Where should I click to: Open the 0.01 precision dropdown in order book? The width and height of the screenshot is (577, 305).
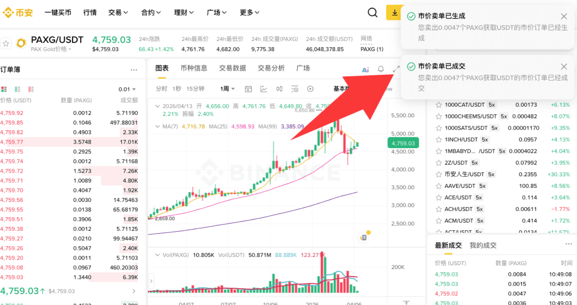coord(127,89)
